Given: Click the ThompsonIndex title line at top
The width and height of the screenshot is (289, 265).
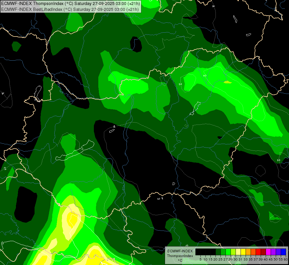Looking at the screenshot, I should tap(71, 4).
